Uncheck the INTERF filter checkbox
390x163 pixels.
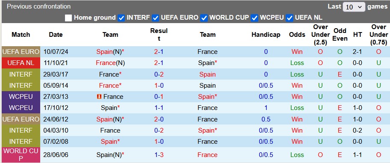point(121,18)
